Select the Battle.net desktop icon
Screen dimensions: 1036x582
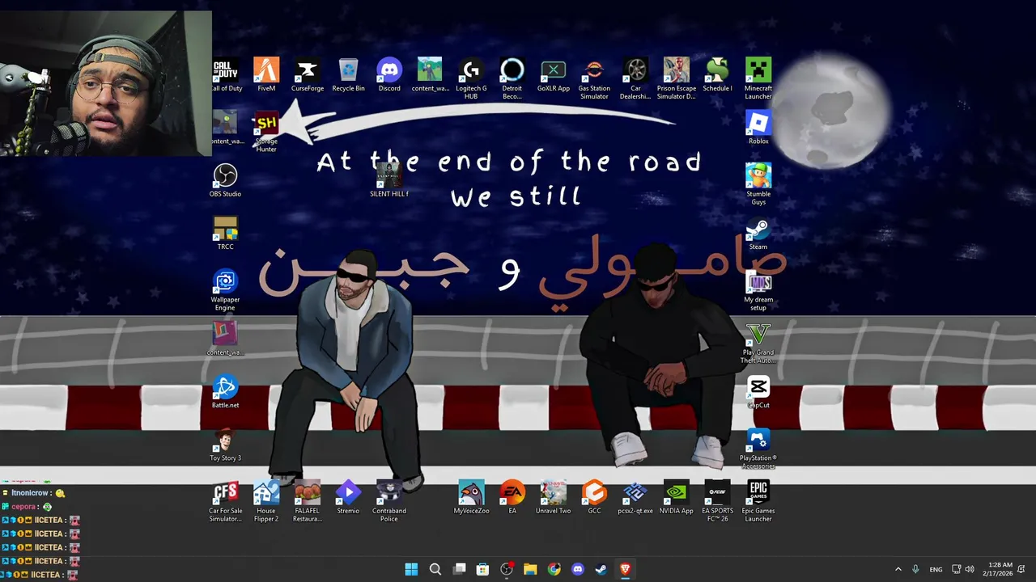click(225, 391)
